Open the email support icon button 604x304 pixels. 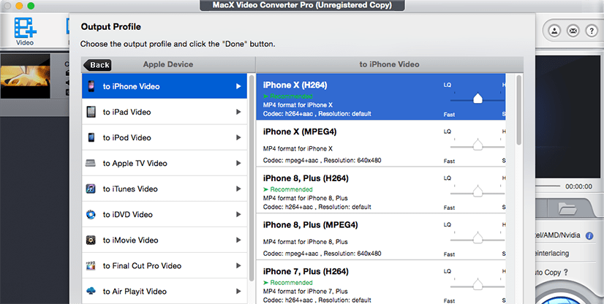573,31
